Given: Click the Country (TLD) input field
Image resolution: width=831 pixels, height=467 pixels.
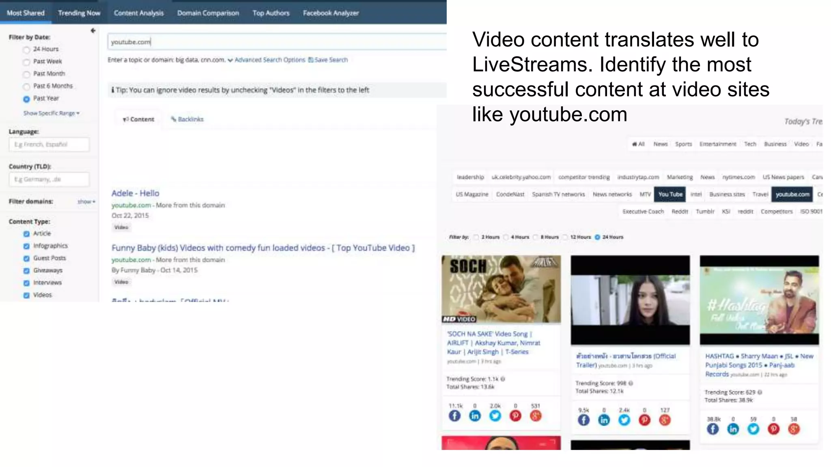Looking at the screenshot, I should 49,180.
